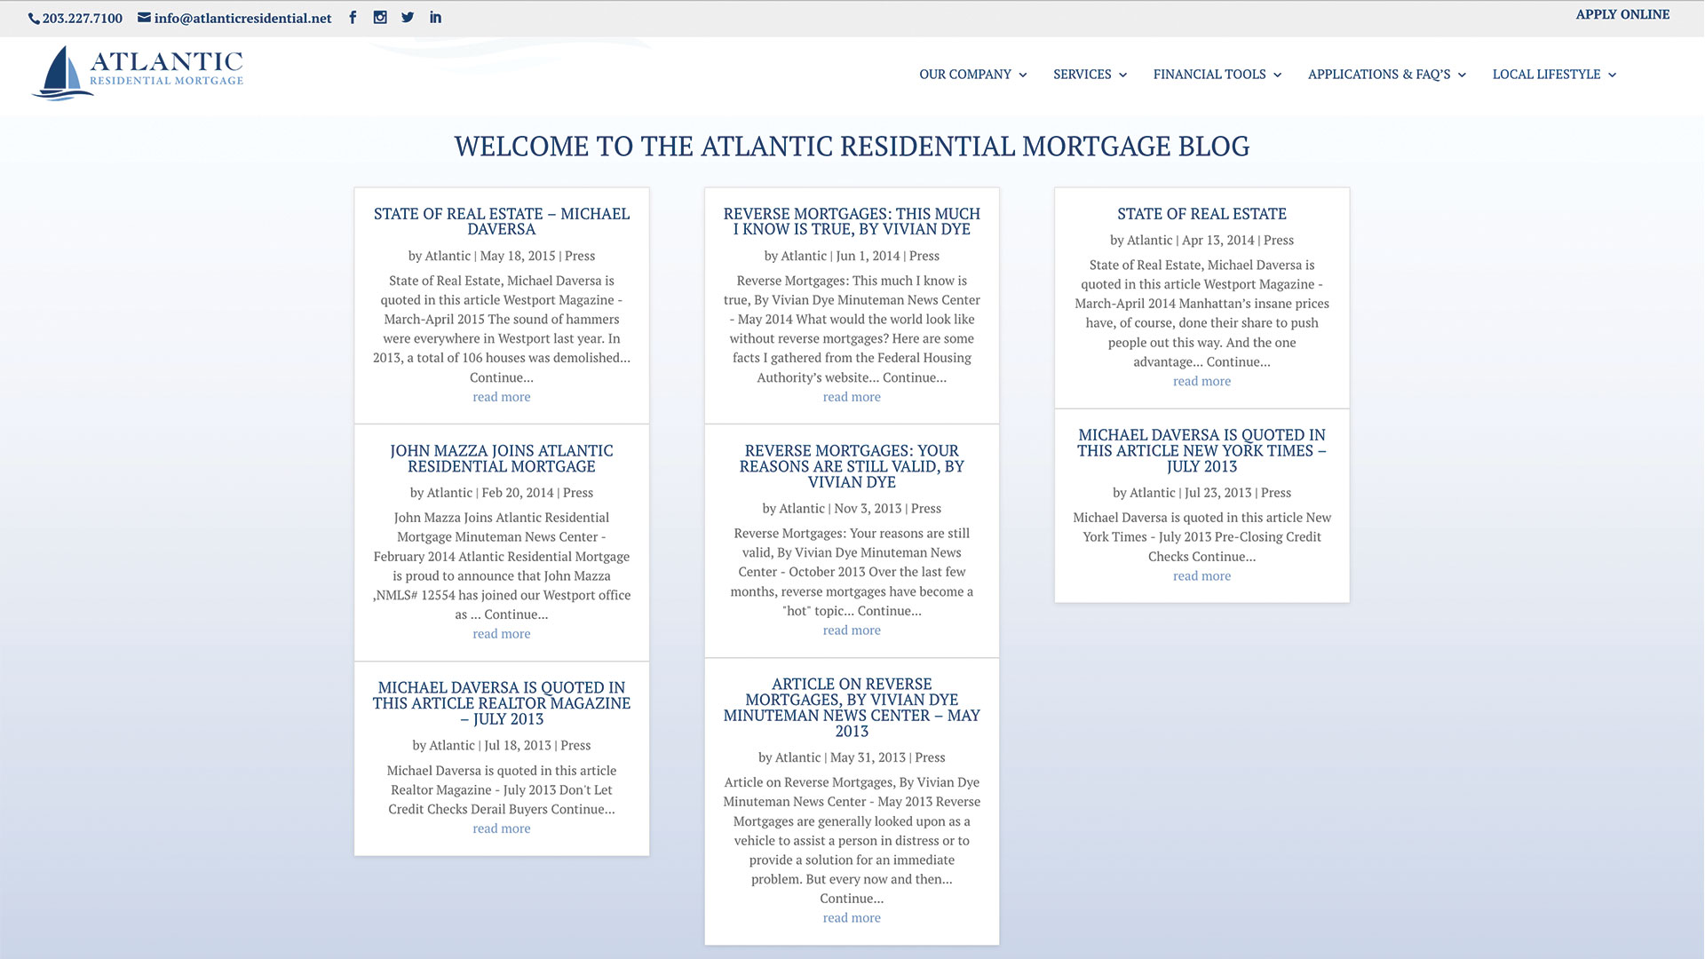Expand the Our Company chevron
The width and height of the screenshot is (1705, 959).
pyautogui.click(x=1023, y=75)
